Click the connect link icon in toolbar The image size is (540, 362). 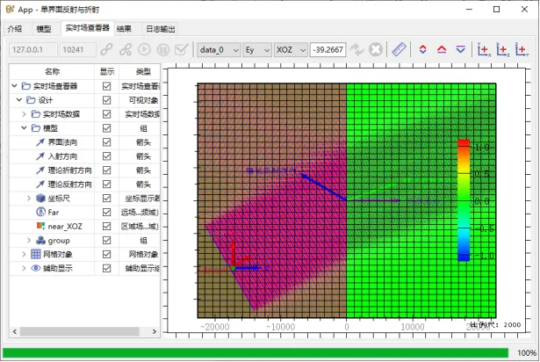(x=107, y=50)
